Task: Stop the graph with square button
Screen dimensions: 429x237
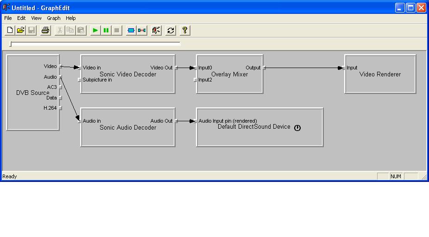Action: pyautogui.click(x=117, y=31)
